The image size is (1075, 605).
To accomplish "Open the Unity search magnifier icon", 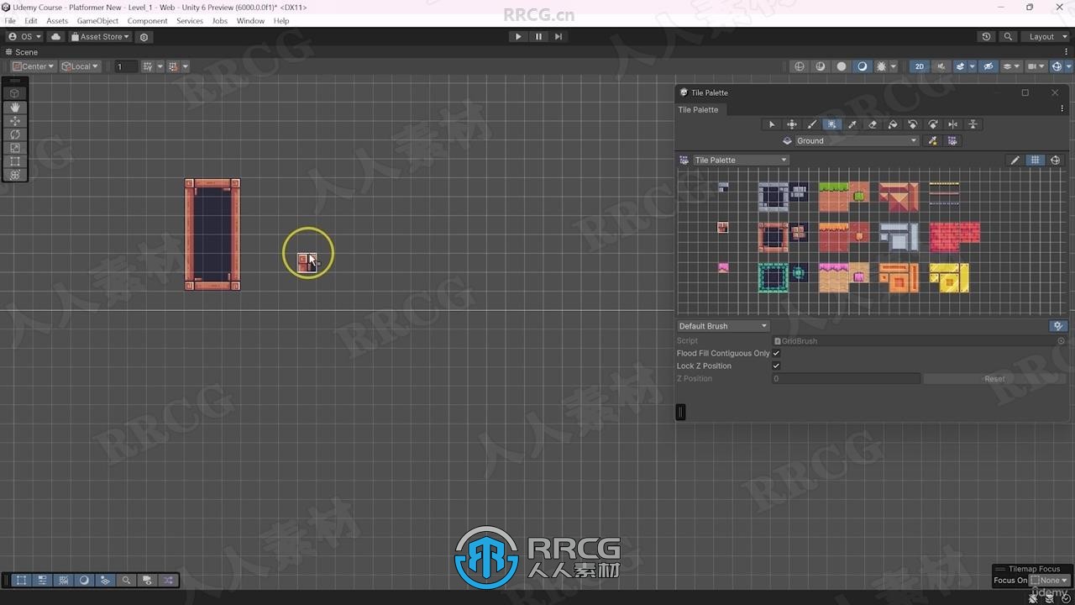I will click(x=1008, y=37).
